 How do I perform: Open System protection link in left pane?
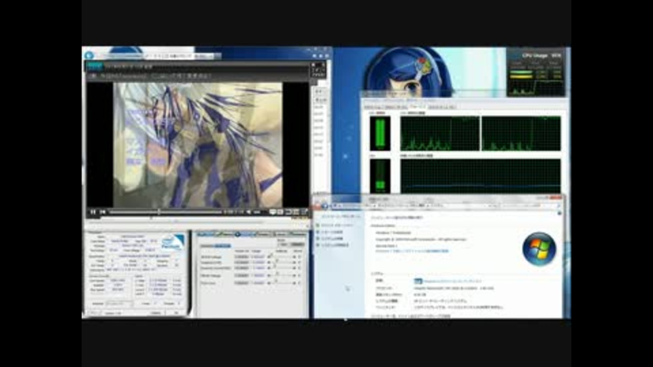tap(332, 239)
